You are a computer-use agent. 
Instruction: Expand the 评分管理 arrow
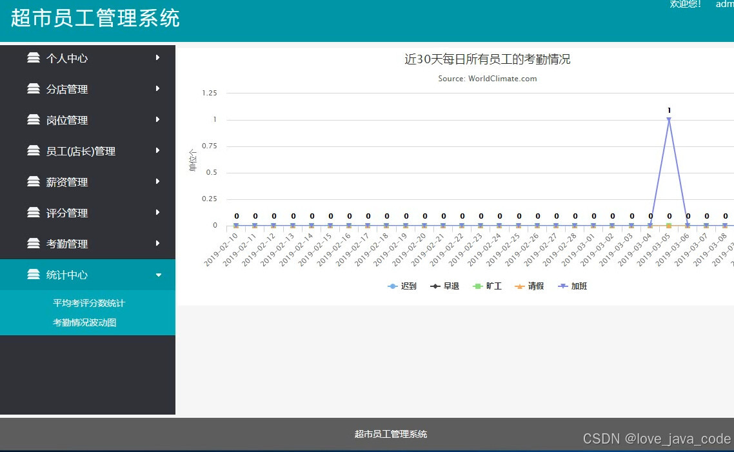[158, 212]
